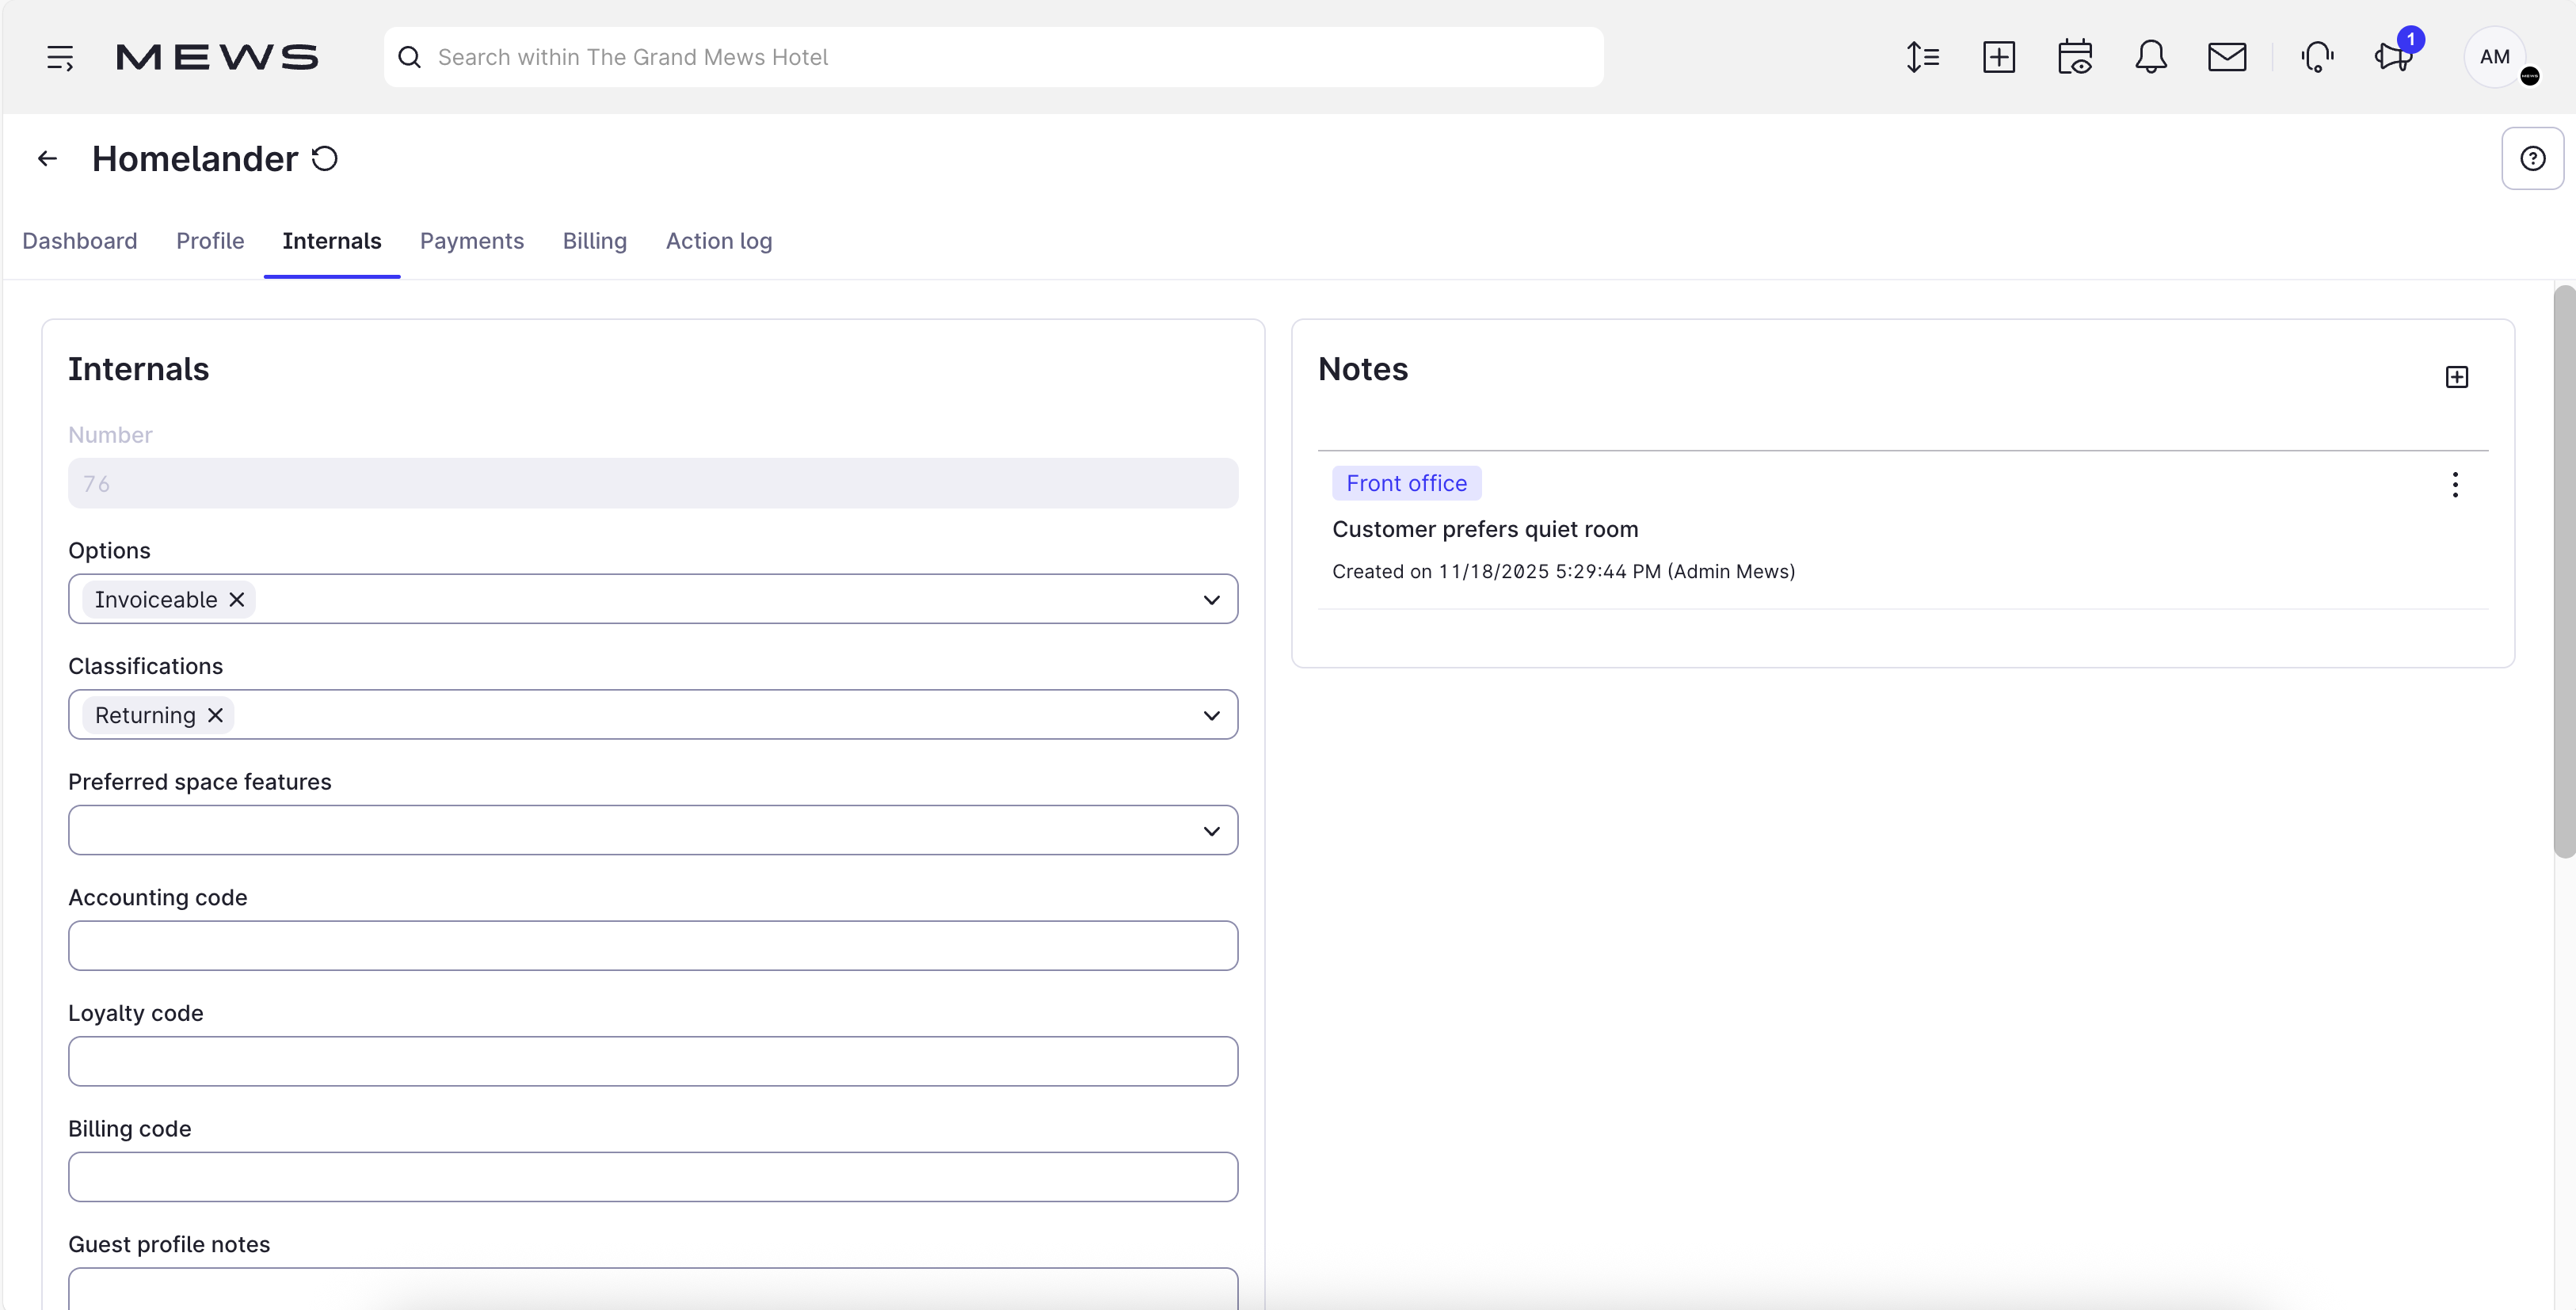Click the Internals panel heading
2576x1310 pixels.
coord(139,369)
